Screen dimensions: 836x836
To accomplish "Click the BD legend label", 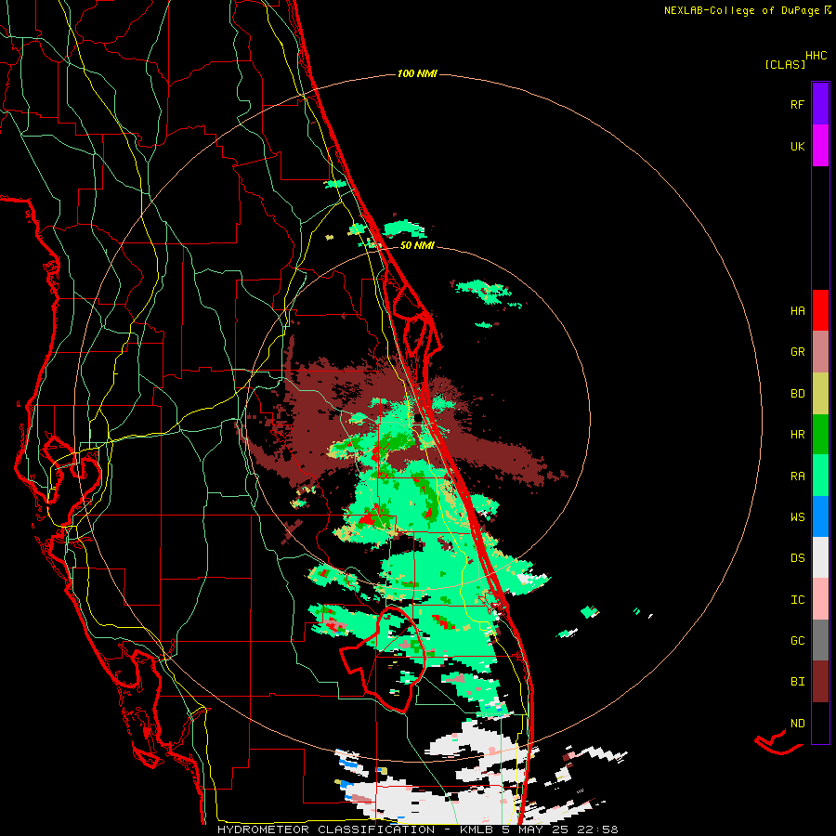I will 797,394.
